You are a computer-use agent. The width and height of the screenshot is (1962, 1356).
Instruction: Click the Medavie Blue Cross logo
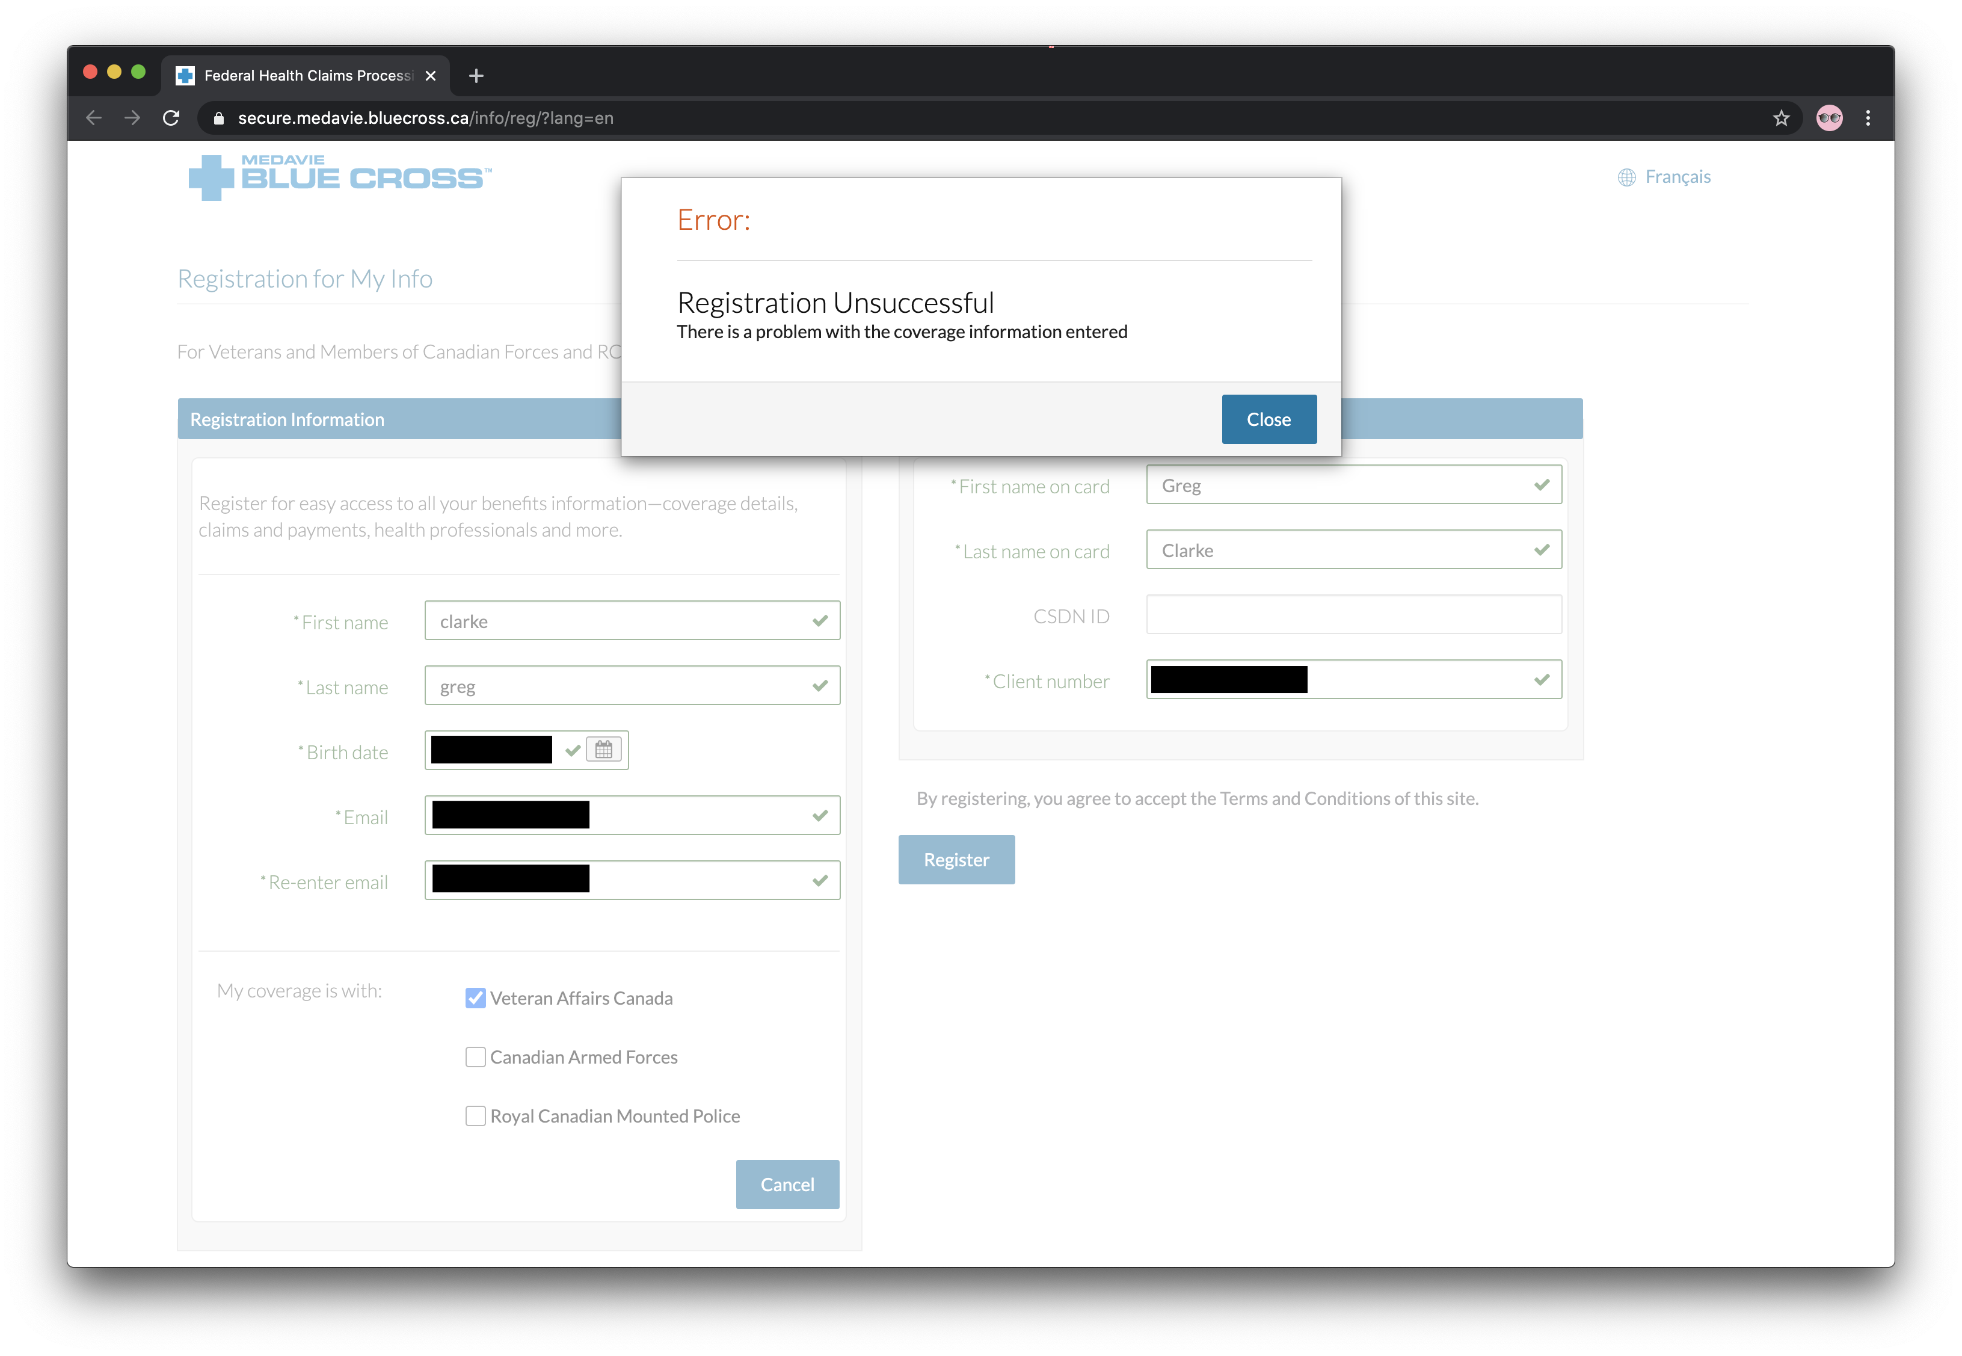(x=340, y=177)
